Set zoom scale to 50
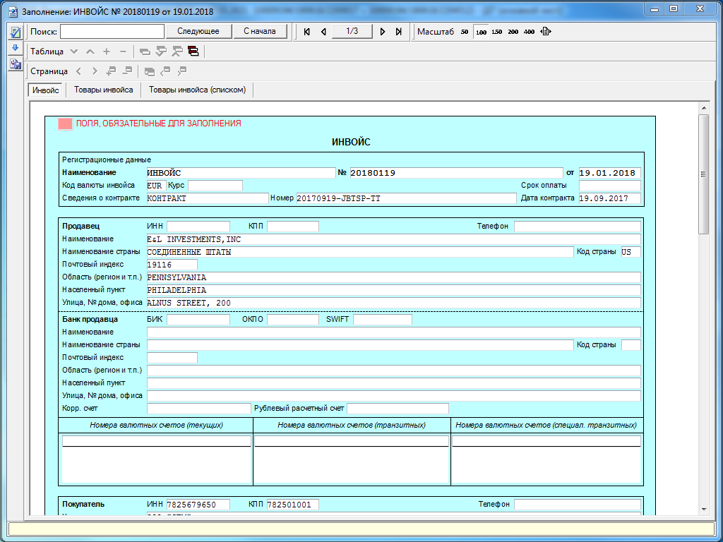723x542 pixels. coord(465,32)
